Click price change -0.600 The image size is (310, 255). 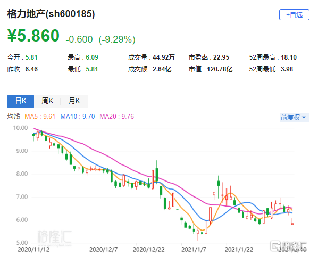pyautogui.click(x=79, y=39)
